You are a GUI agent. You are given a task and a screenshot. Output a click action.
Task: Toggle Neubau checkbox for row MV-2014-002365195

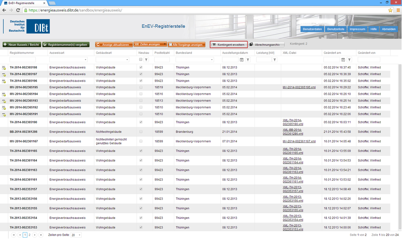141,87
